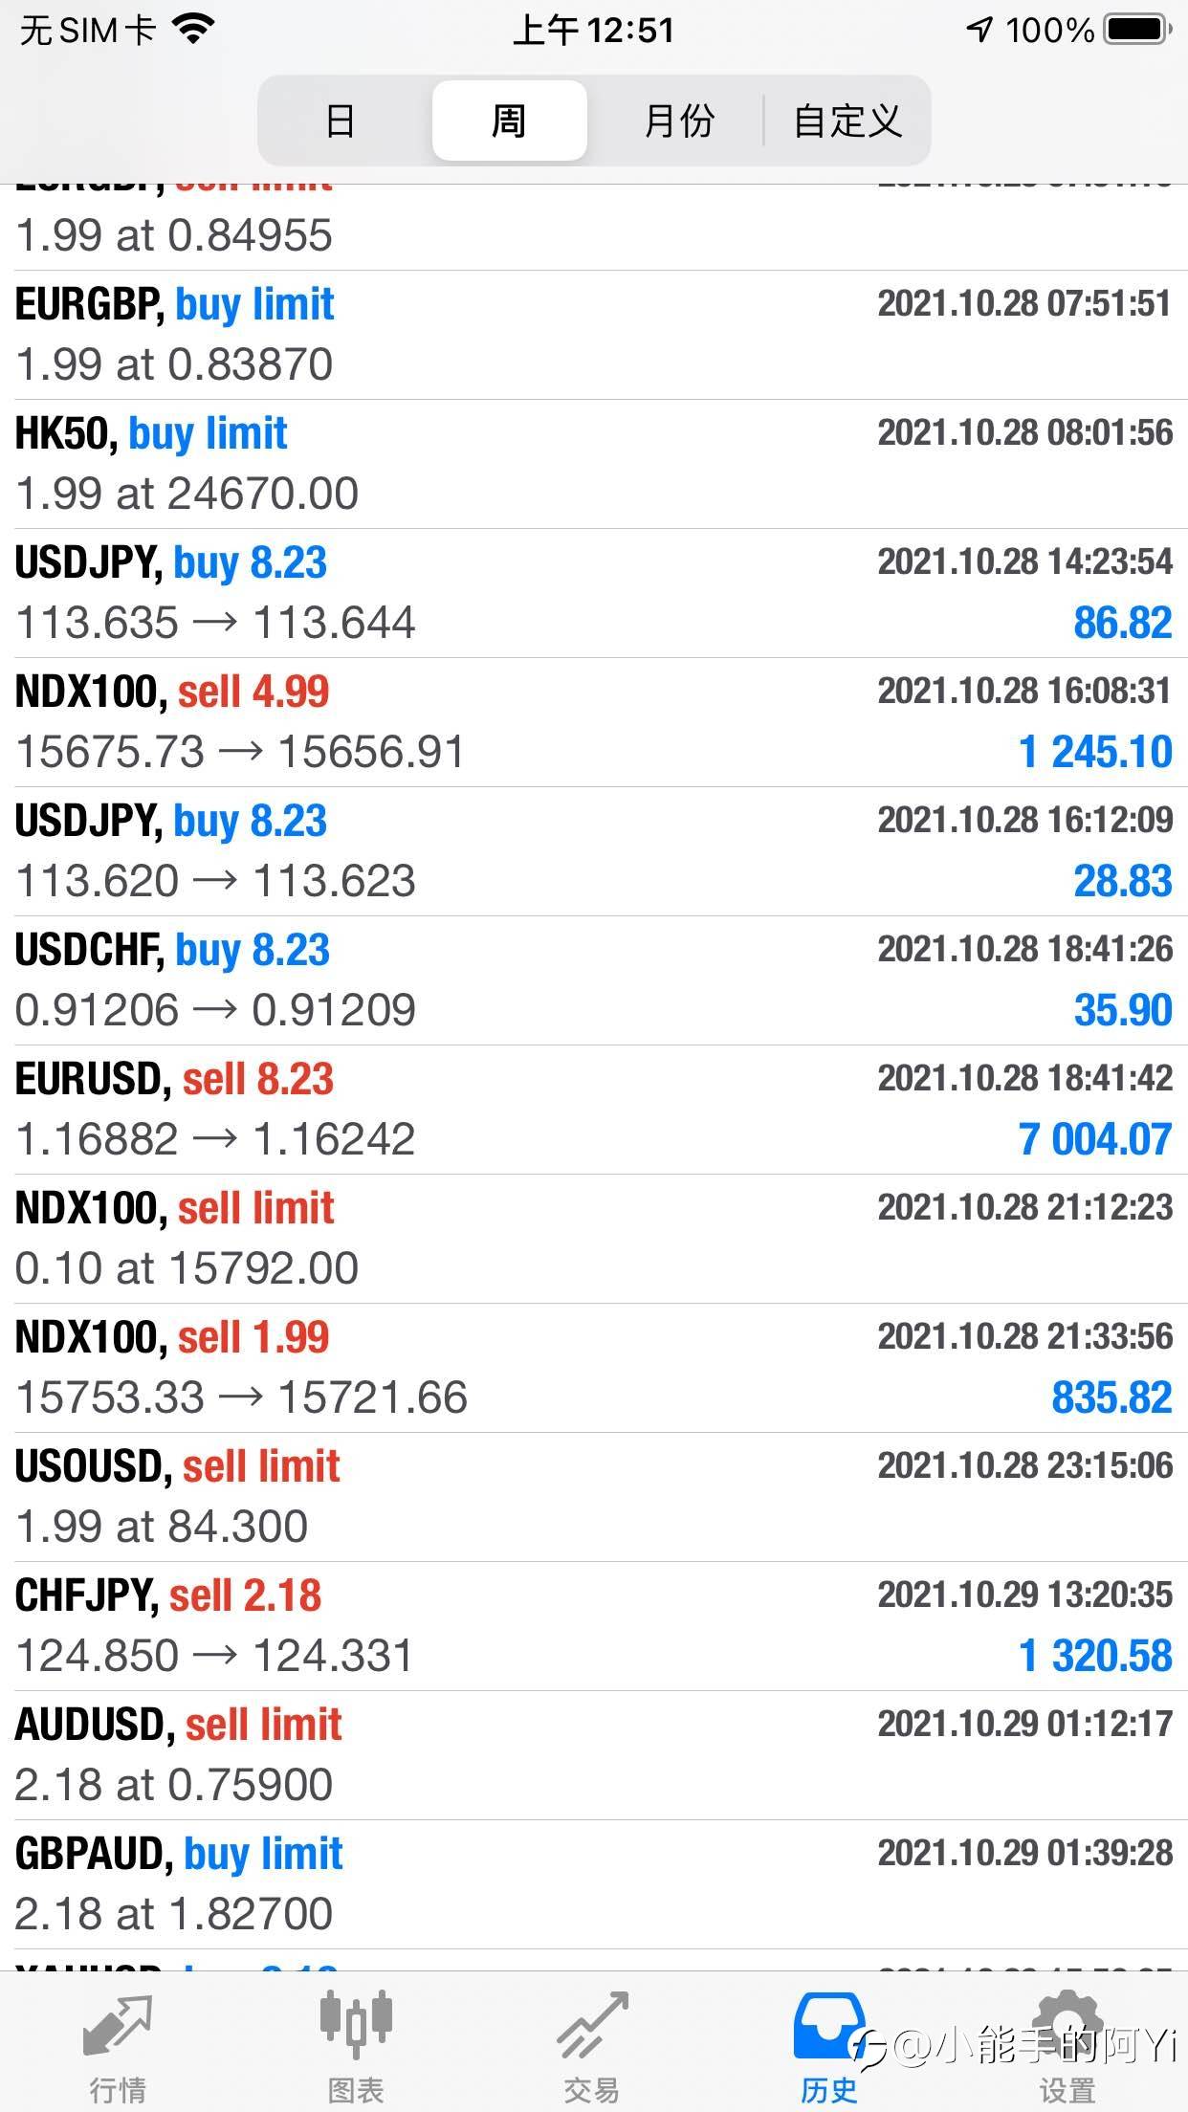Tap the battery indicator icon
Viewport: 1188px width, 2112px height.
click(x=1136, y=31)
